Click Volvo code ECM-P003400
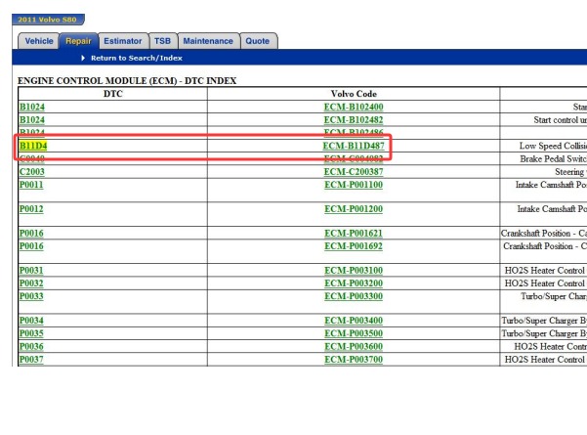587x435 pixels. tap(354, 321)
